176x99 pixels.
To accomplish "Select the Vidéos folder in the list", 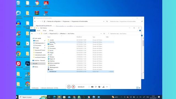I will (x=51, y=70).
